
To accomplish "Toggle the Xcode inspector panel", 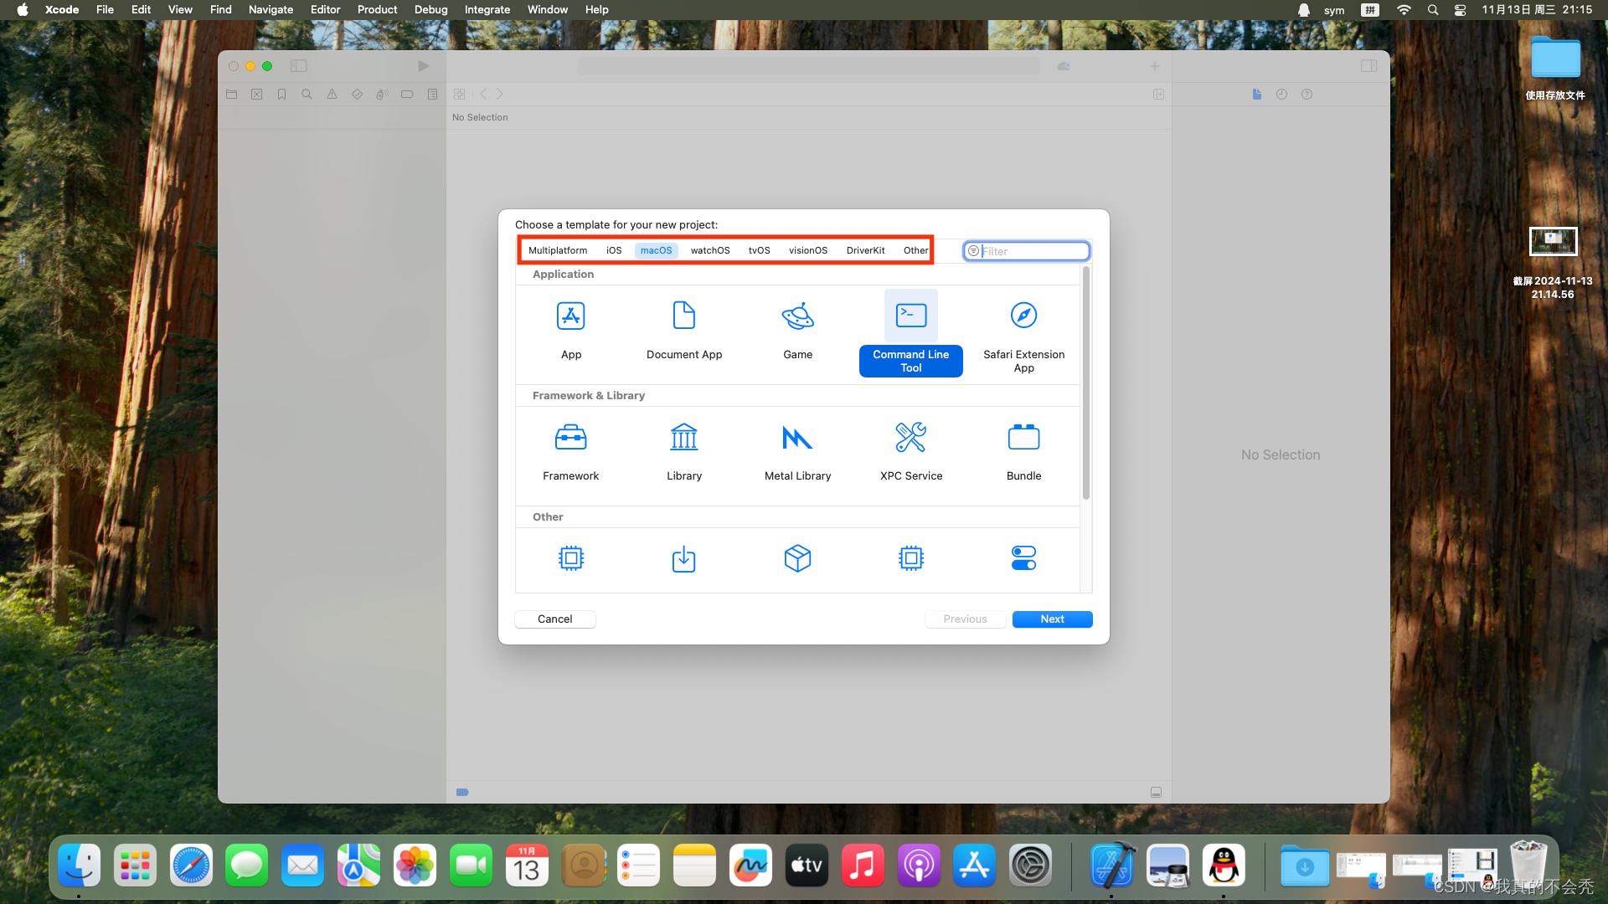I will coord(1369,66).
